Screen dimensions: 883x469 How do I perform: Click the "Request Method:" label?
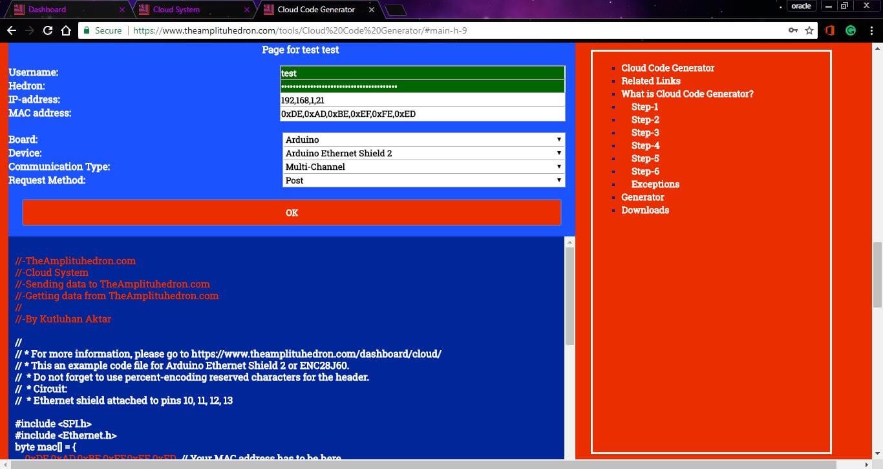click(x=47, y=180)
